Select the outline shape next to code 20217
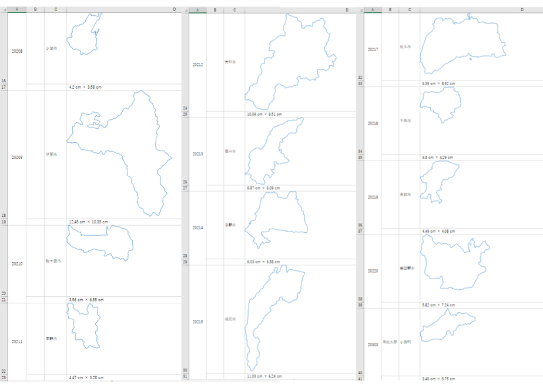The width and height of the screenshot is (543, 388). tap(462, 44)
